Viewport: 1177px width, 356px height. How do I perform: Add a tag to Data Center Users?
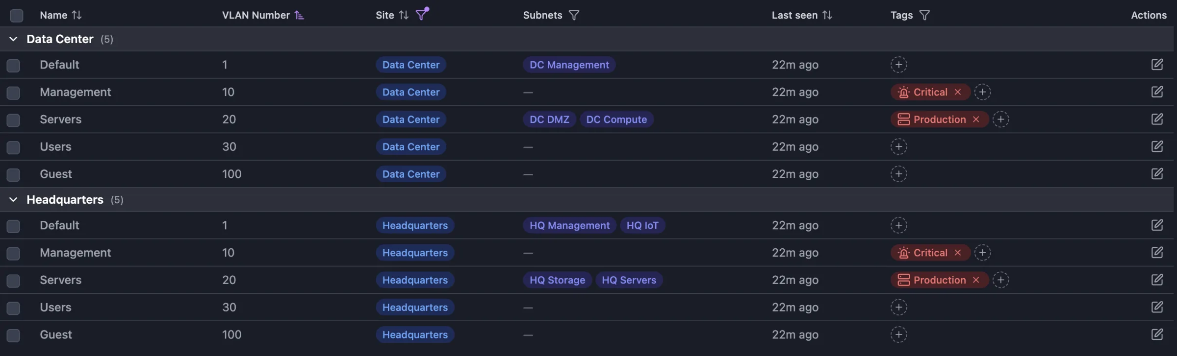(899, 147)
